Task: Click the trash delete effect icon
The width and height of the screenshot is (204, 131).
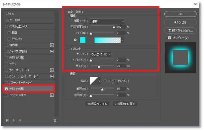Action: [55, 120]
